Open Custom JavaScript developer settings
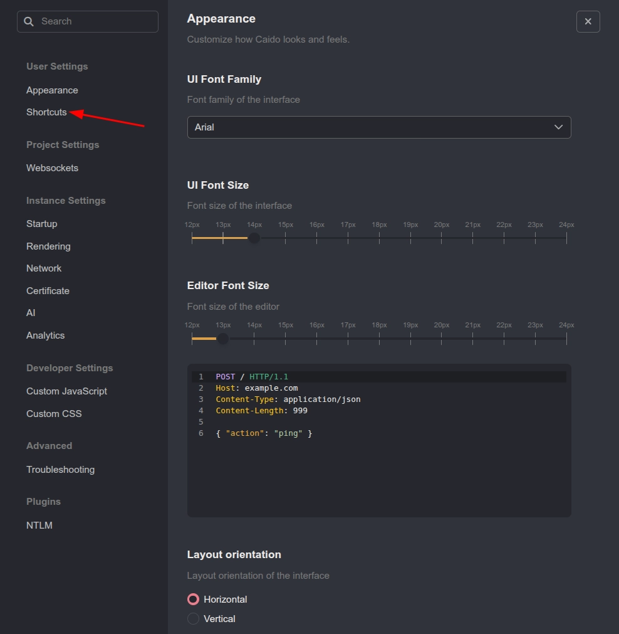 click(x=66, y=391)
